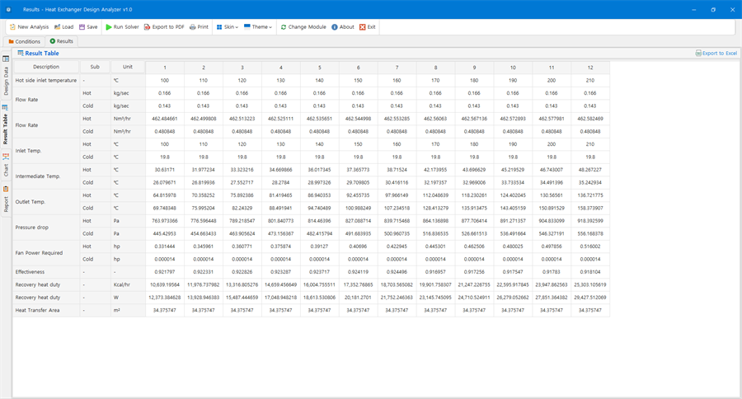Click the Change Module refresh icon
Screen dimensions: 742x399
tap(284, 27)
